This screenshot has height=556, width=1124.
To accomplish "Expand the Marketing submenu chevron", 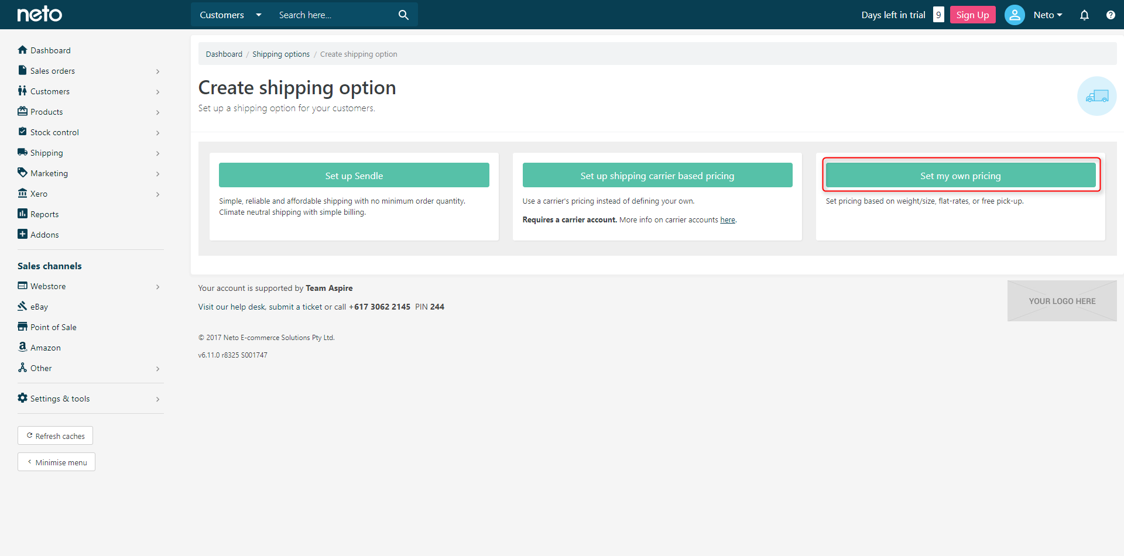I will click(x=157, y=174).
